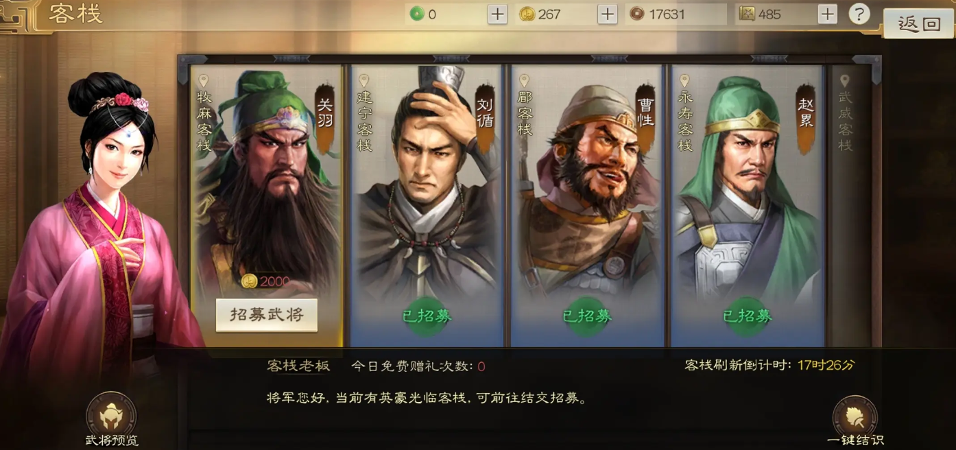Add gold ingots via the plus beside 267

pos(608,14)
